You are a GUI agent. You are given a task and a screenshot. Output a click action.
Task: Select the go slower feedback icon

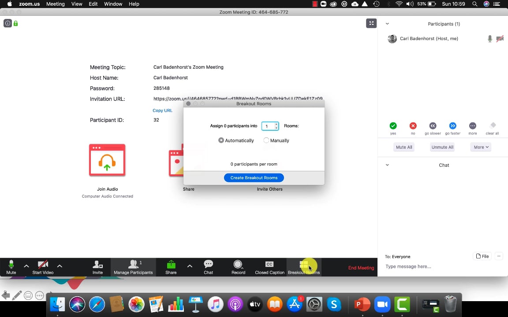[x=433, y=126]
